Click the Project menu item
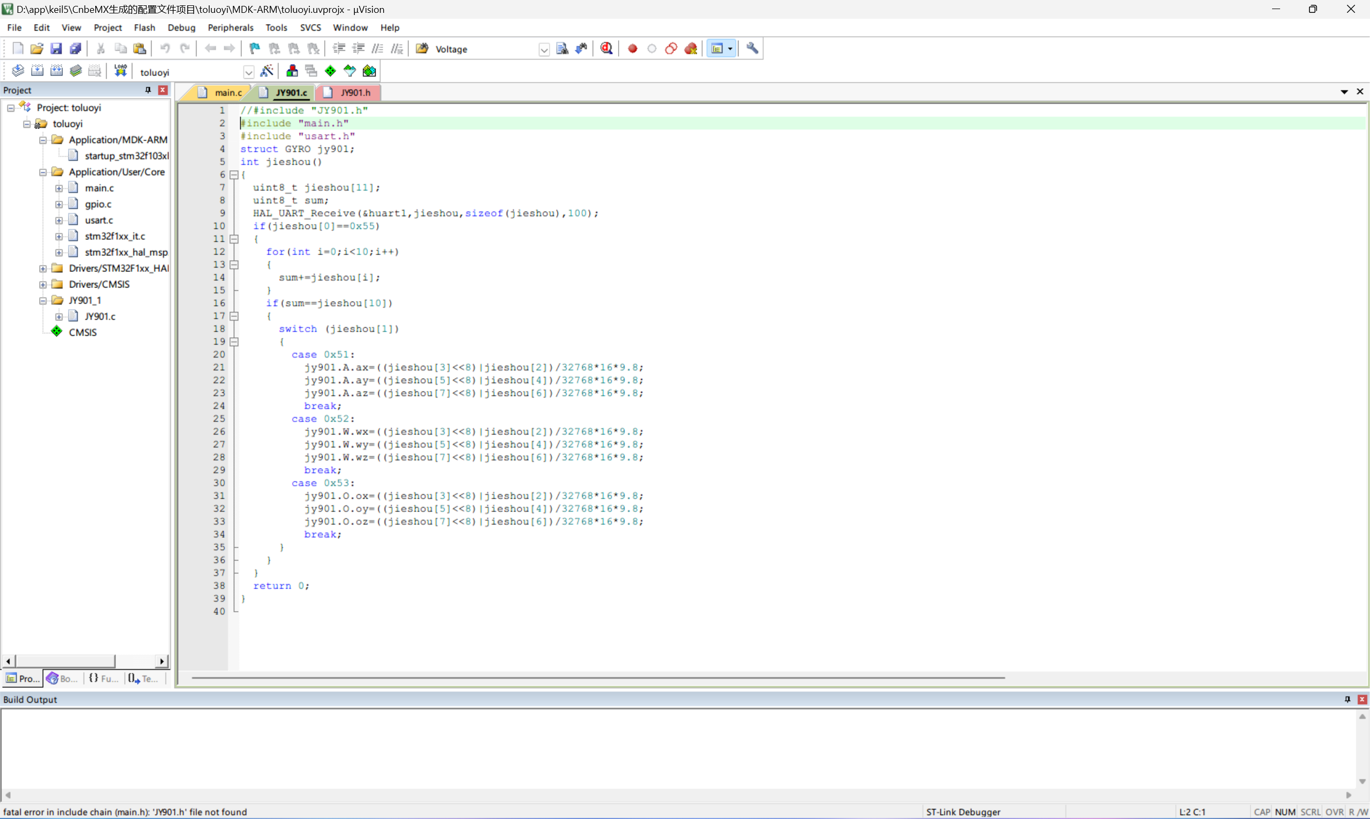 106,27
